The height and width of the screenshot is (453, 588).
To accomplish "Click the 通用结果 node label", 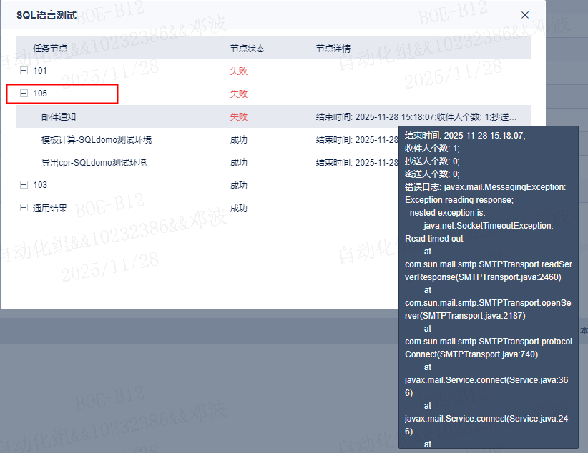I will 50,208.
